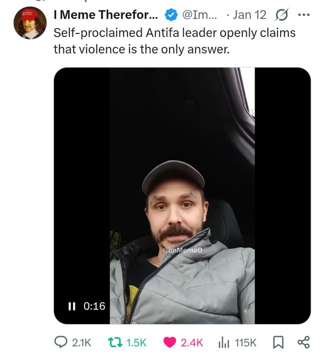Unlike the post via the pink heart

(170, 342)
